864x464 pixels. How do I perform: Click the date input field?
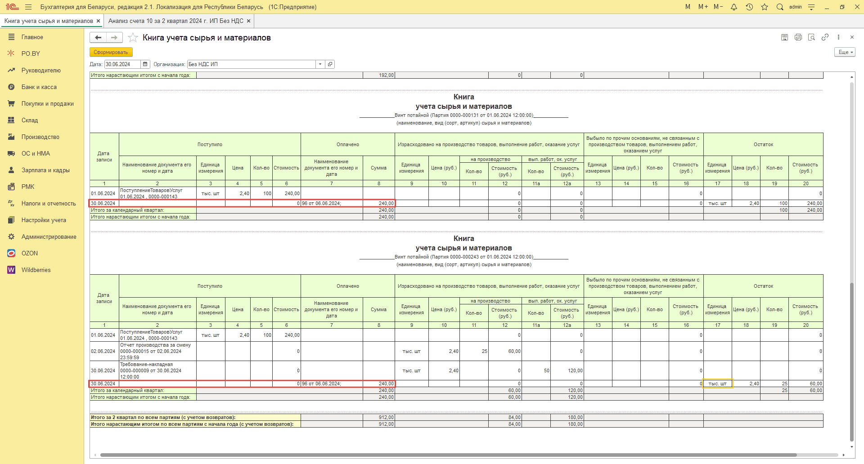pos(122,64)
